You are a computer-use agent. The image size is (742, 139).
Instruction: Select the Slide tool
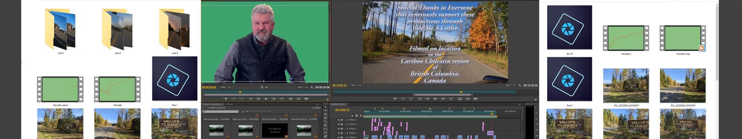point(325,133)
